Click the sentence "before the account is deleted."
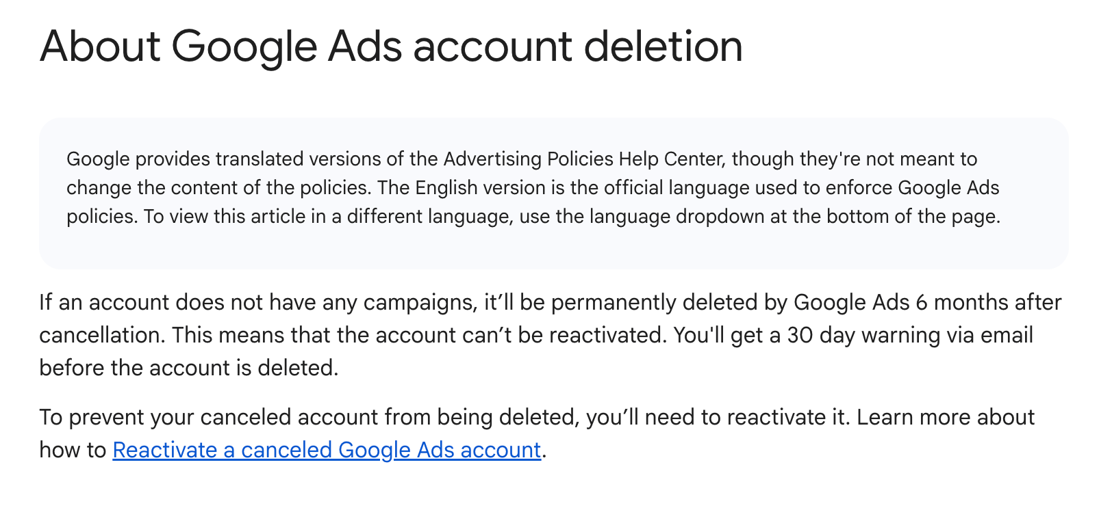 point(189,368)
